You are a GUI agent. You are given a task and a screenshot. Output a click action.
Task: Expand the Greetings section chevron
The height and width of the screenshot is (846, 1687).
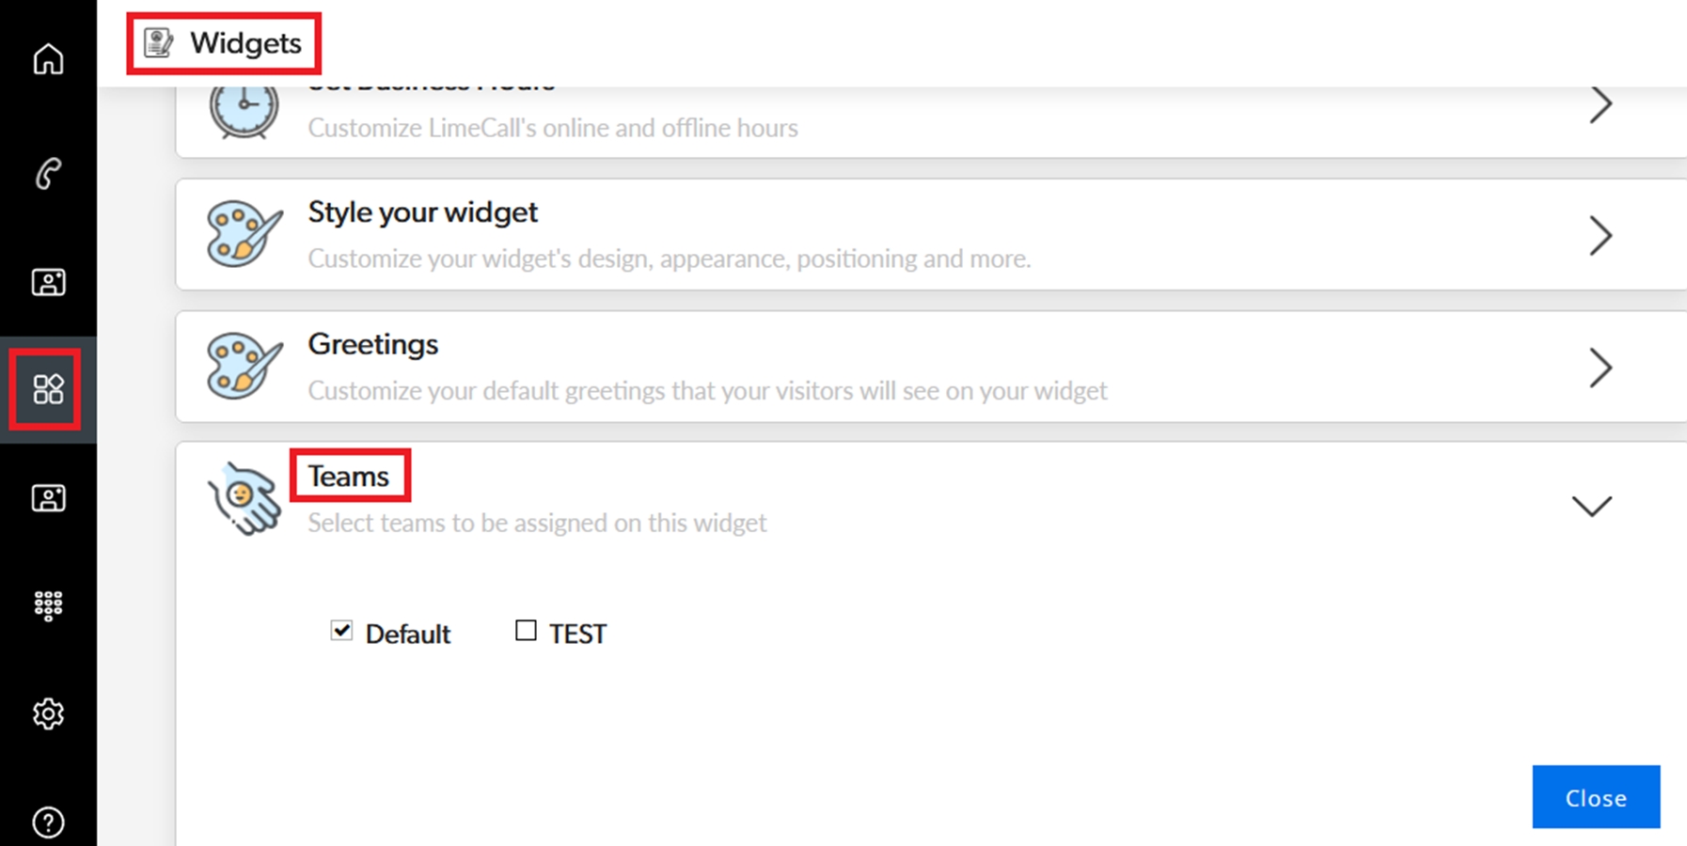[x=1600, y=368]
